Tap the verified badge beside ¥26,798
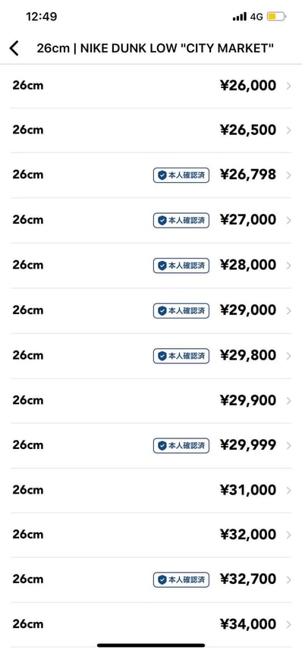This screenshot has width=302, height=653. coord(181,175)
